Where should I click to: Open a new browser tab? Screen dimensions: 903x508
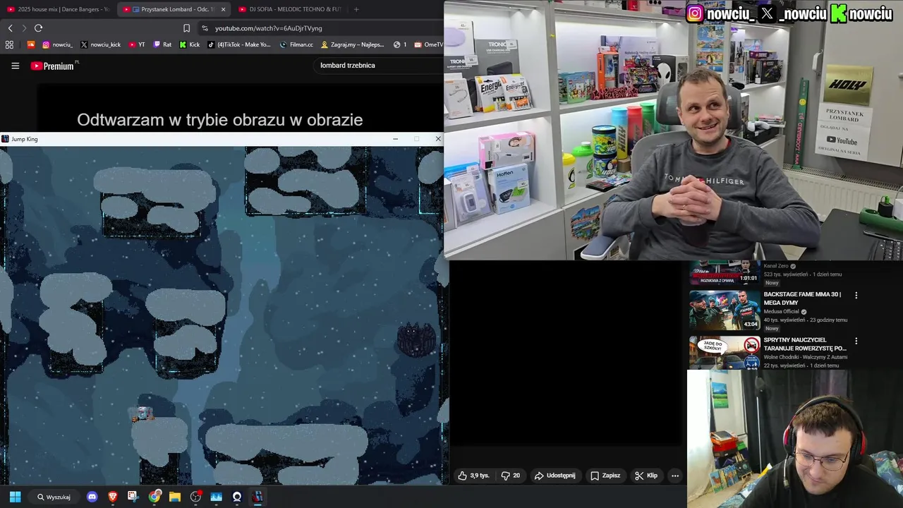tap(356, 9)
